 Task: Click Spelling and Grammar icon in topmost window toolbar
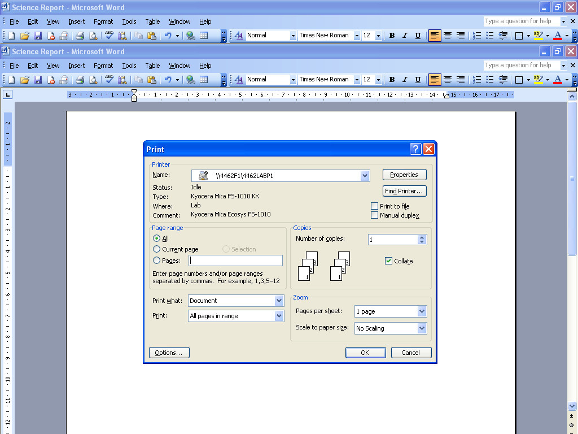coord(109,36)
